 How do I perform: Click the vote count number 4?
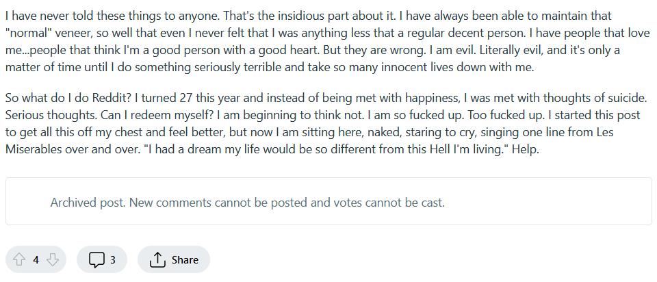36,260
